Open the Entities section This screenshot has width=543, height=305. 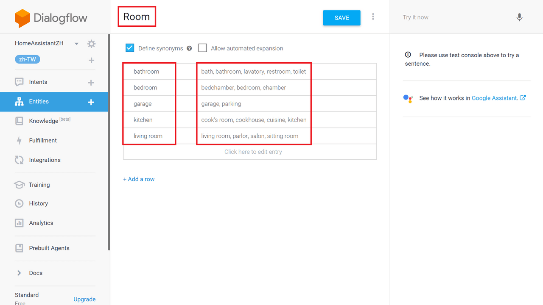coord(39,102)
